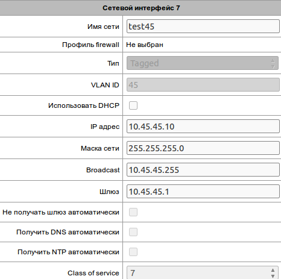Click the Не выбран firewall profile value
Viewport: 281px width, 279px height.
(145, 45)
